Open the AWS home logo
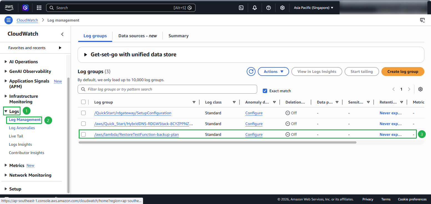This screenshot has height=204, width=431. click(x=9, y=8)
